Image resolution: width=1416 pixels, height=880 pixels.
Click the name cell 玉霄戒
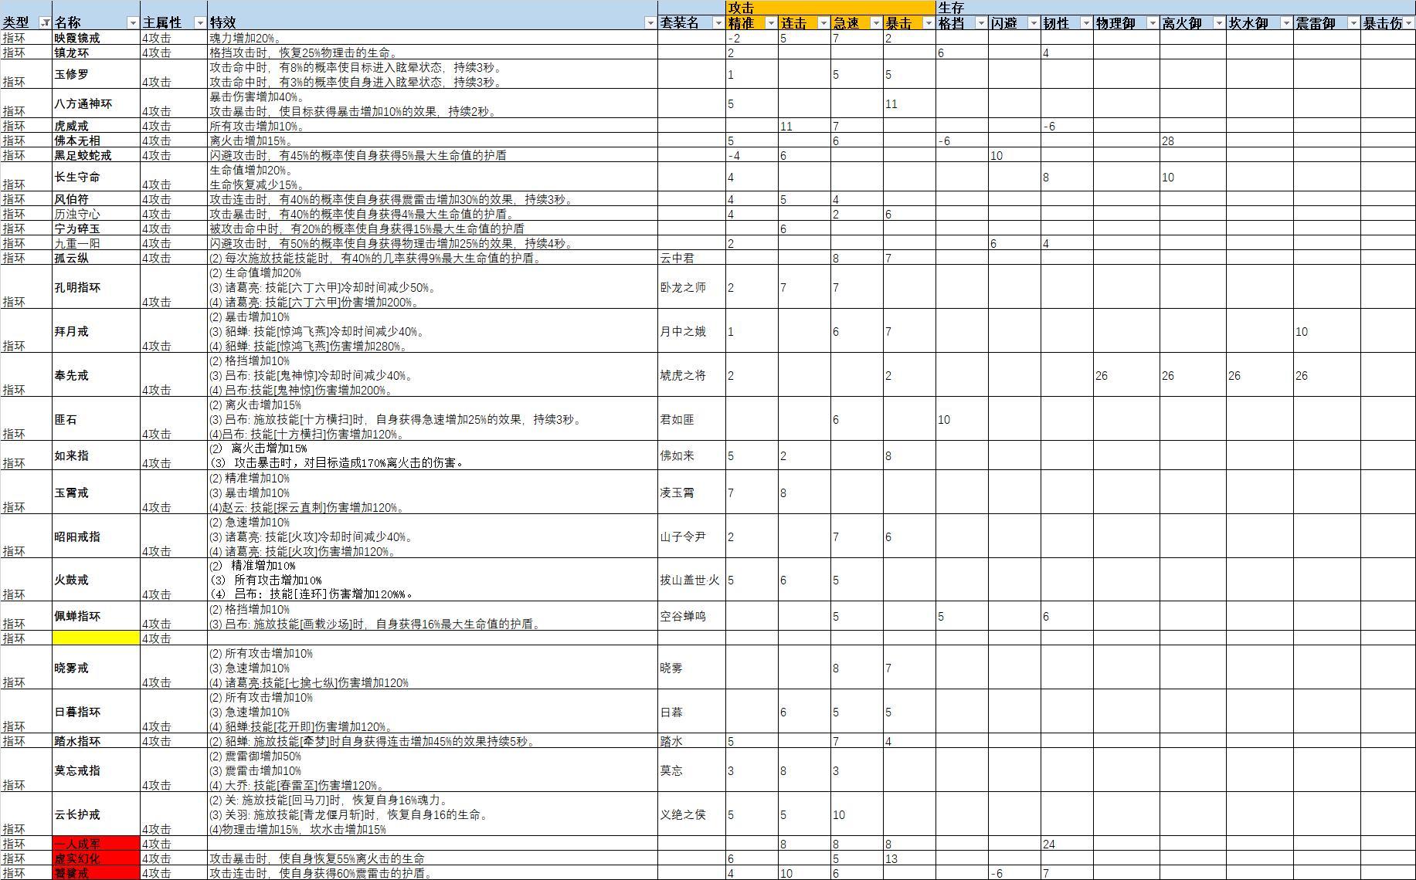96,492
